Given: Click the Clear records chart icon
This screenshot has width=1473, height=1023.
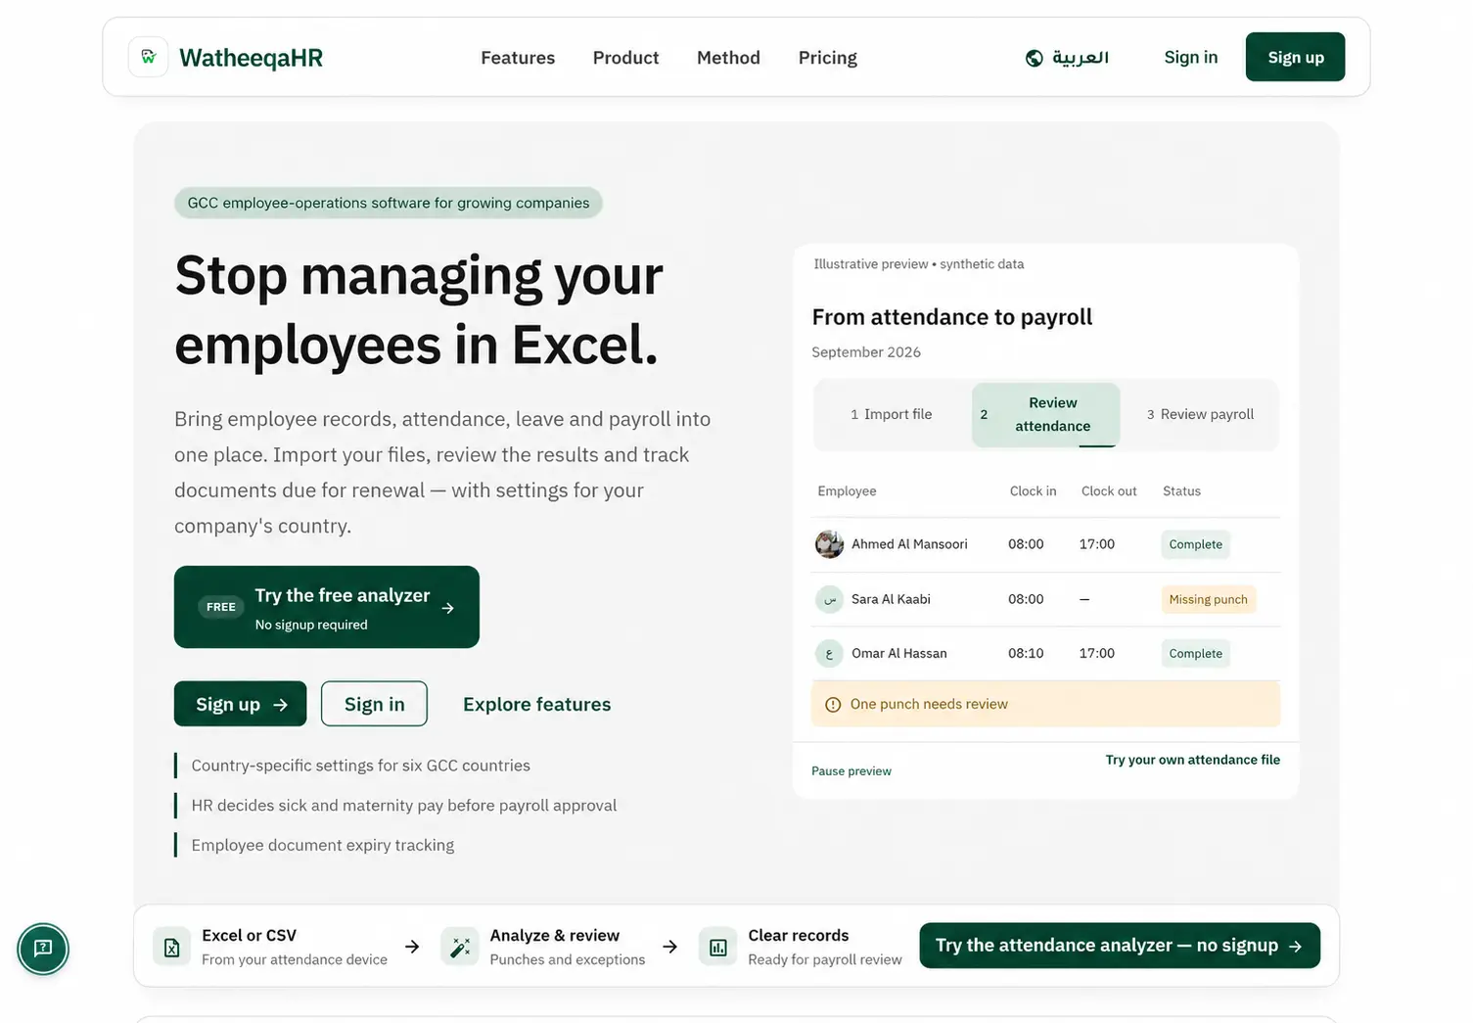Looking at the screenshot, I should [x=718, y=948].
